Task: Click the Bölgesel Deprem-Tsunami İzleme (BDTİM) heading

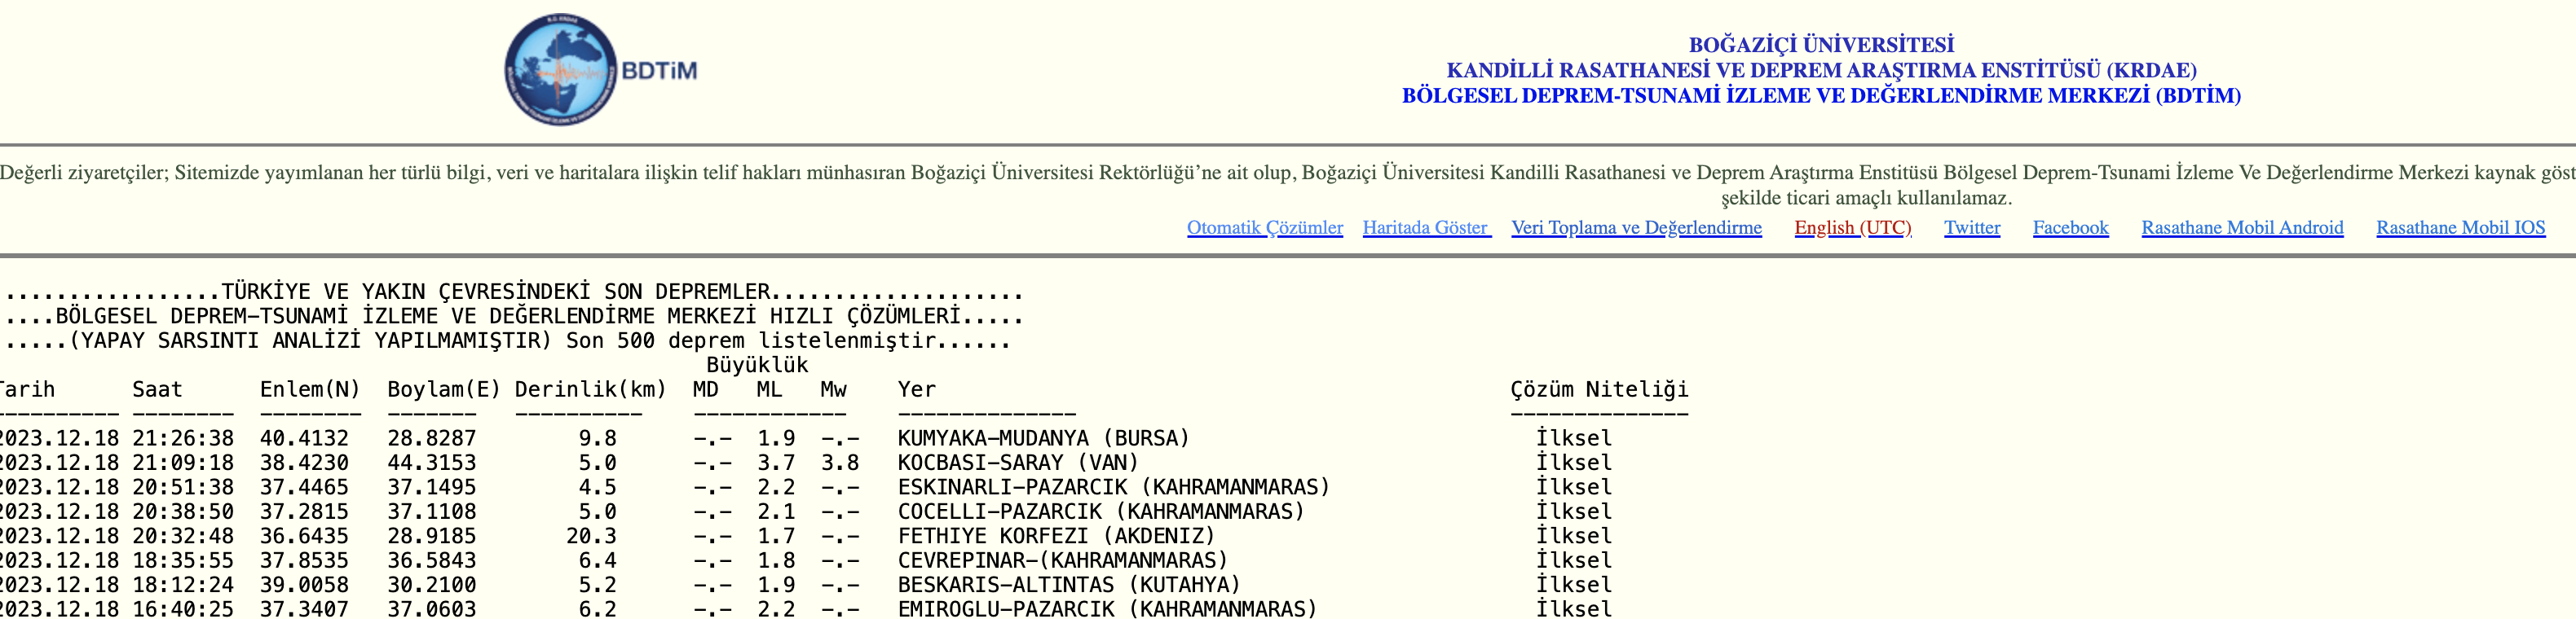Action: [1820, 96]
